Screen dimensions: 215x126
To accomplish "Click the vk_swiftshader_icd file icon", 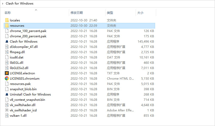I will click(7, 110).
